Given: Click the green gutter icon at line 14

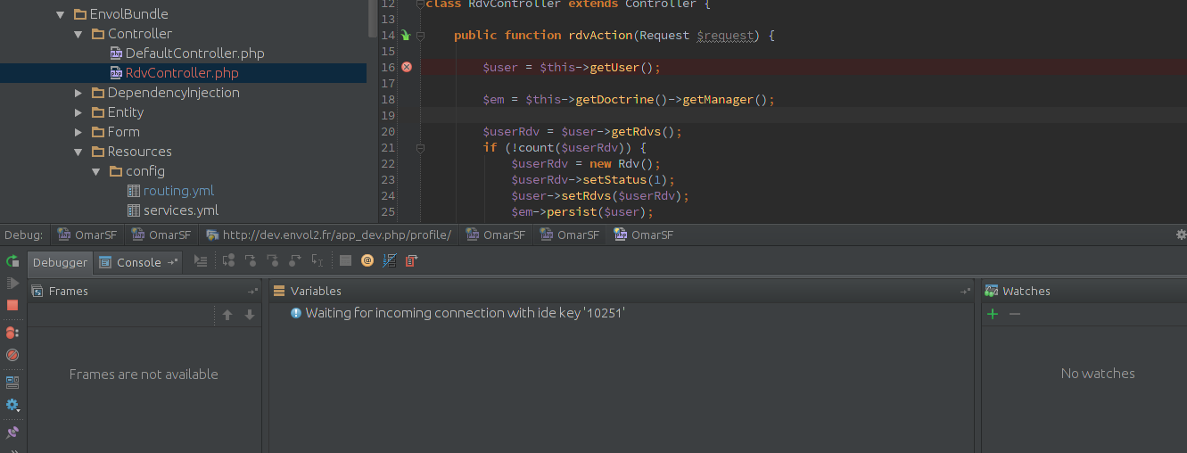Looking at the screenshot, I should coord(406,36).
